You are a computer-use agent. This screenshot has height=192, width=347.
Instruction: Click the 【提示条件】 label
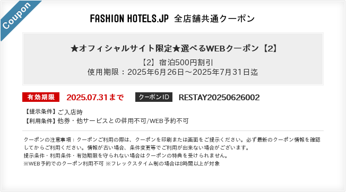(x=40, y=112)
